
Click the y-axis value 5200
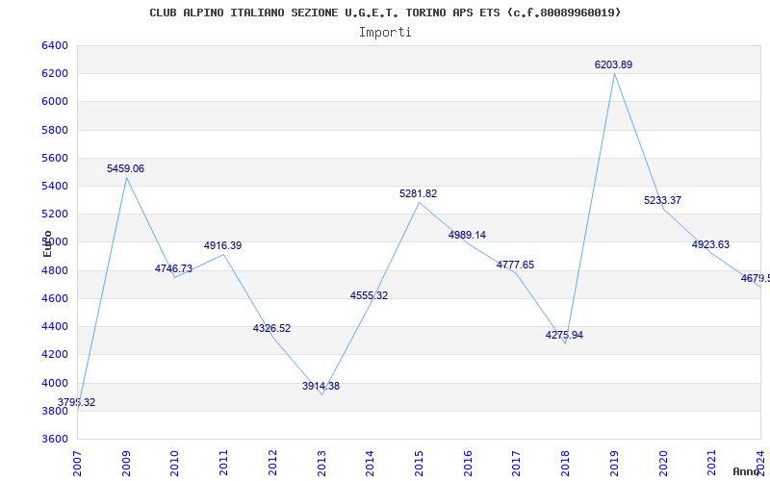click(x=55, y=214)
